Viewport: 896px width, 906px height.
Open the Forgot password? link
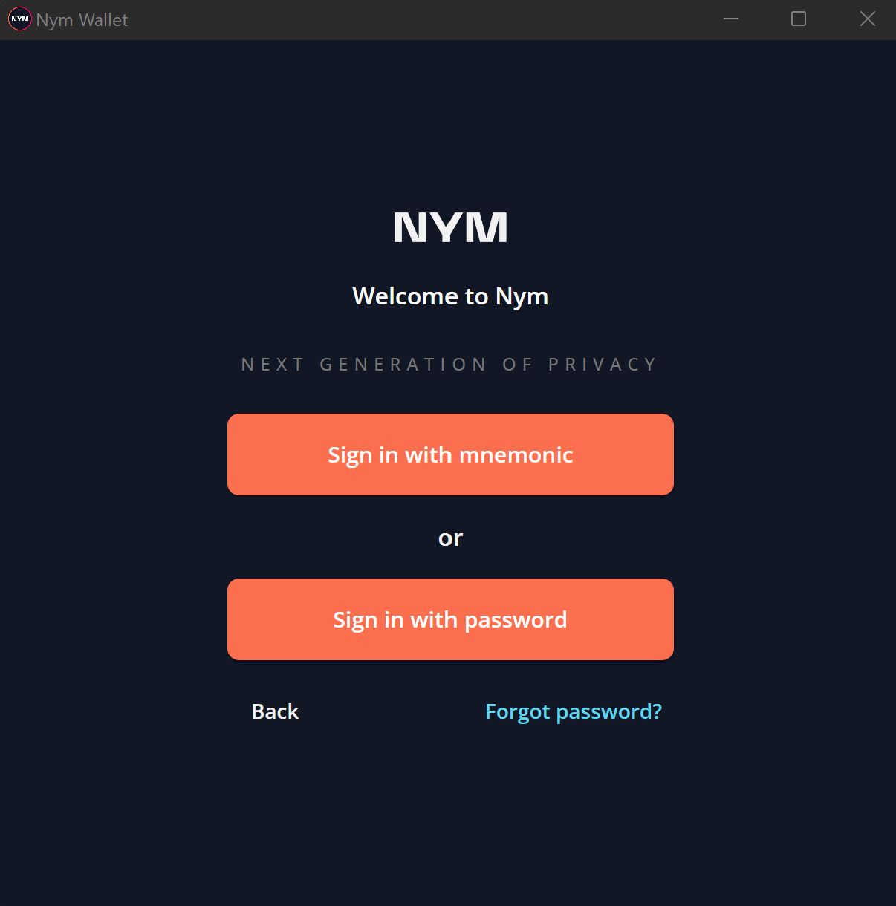574,711
